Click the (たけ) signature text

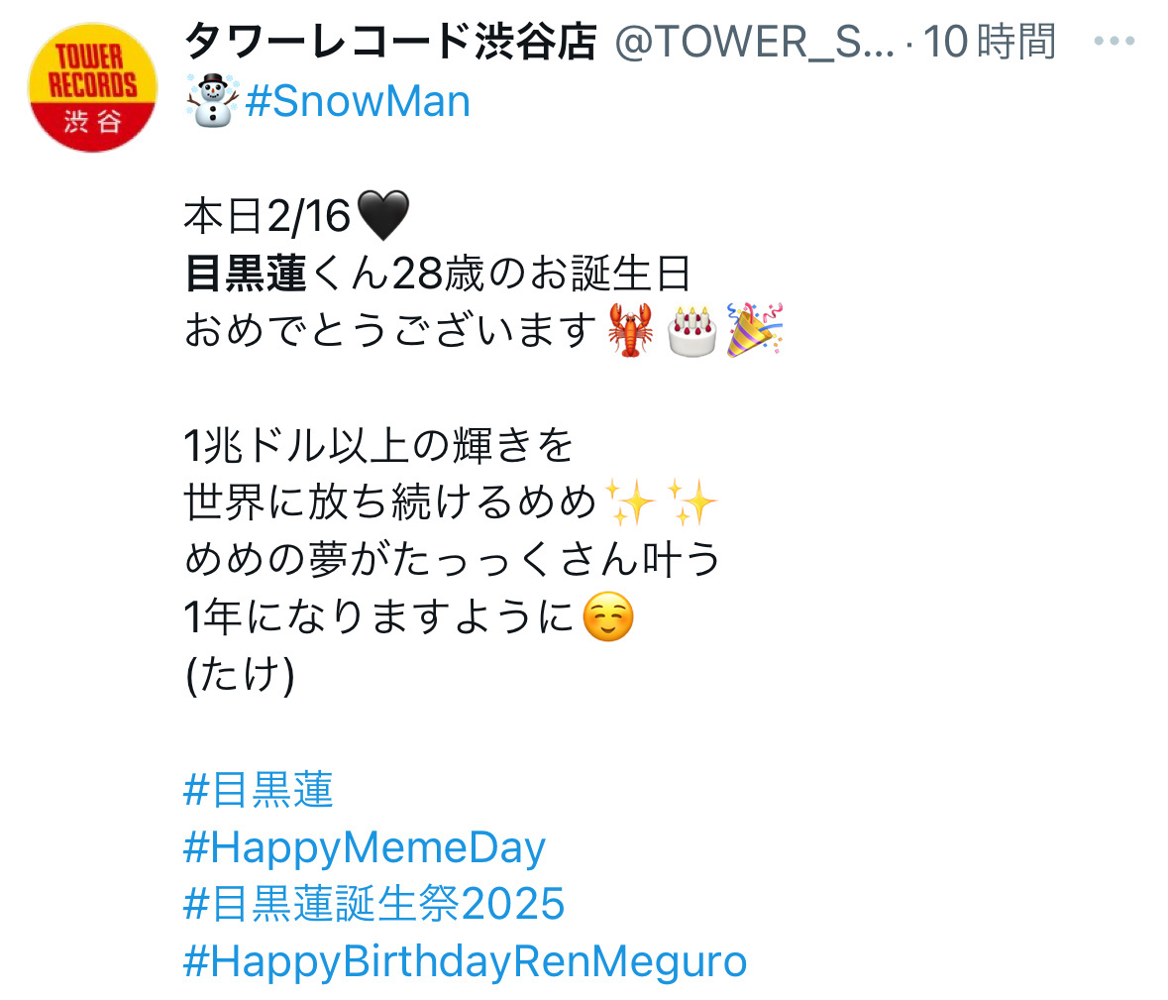(x=240, y=674)
